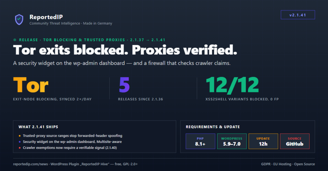Click the Community Threat Intelligence tagline
The width and height of the screenshot is (328, 171).
tap(54, 23)
